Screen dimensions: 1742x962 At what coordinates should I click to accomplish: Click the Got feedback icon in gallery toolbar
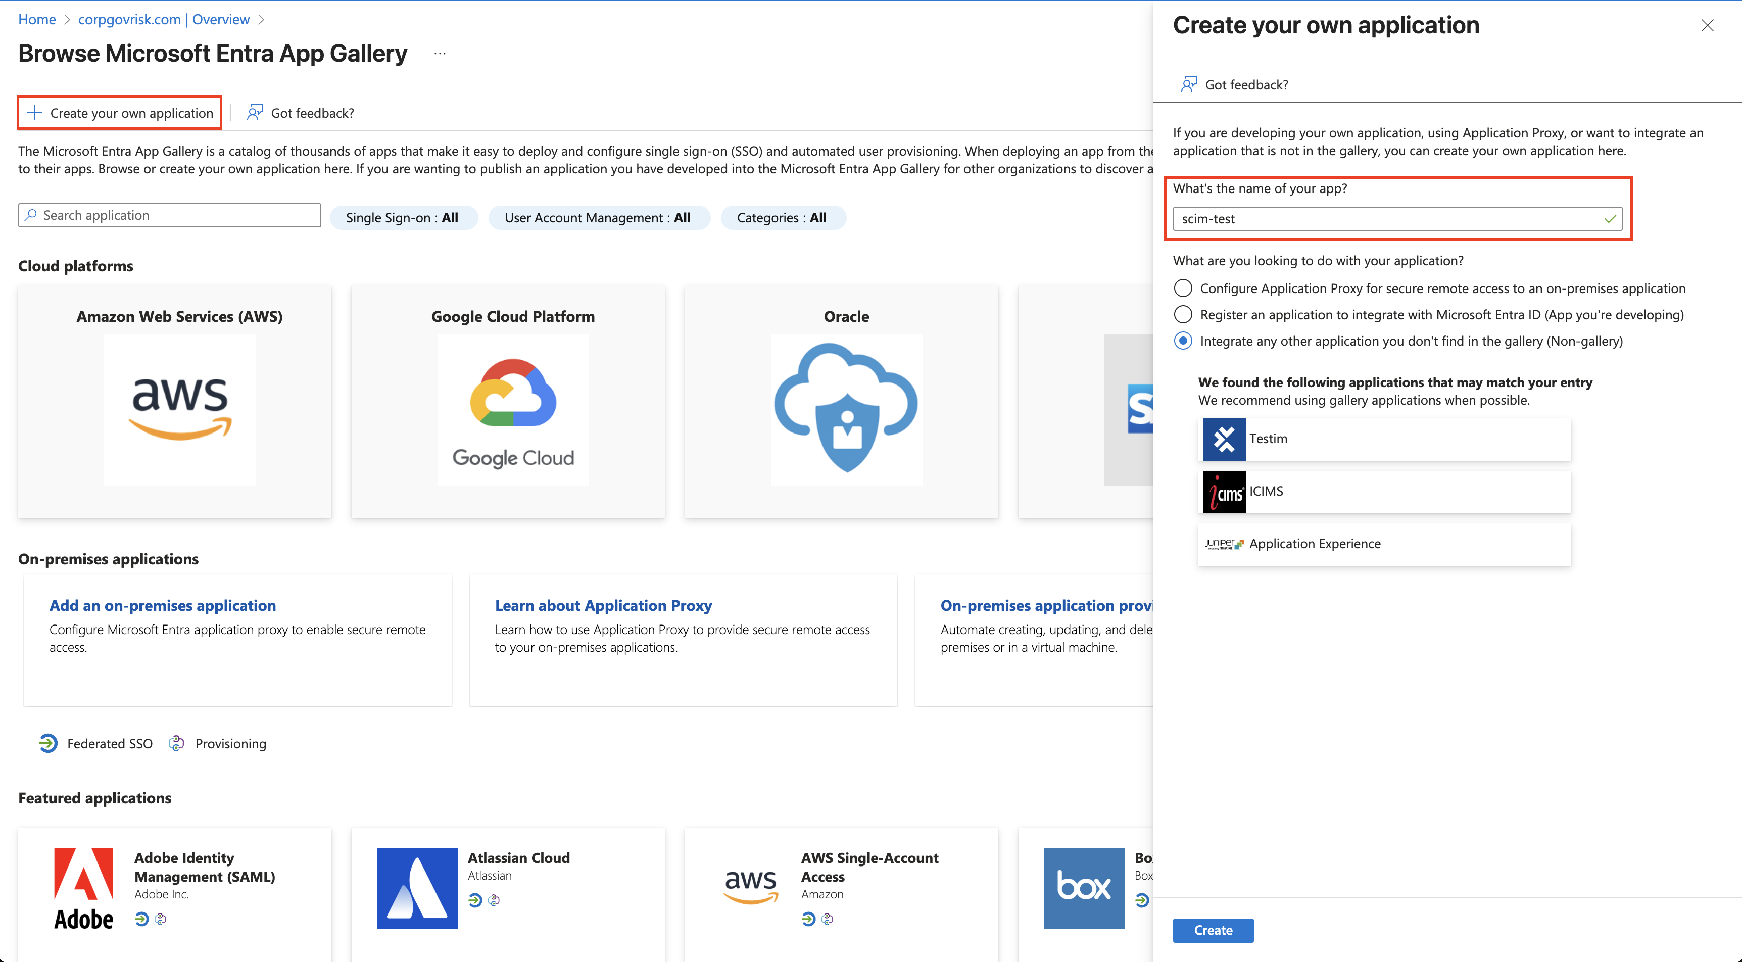pos(255,112)
